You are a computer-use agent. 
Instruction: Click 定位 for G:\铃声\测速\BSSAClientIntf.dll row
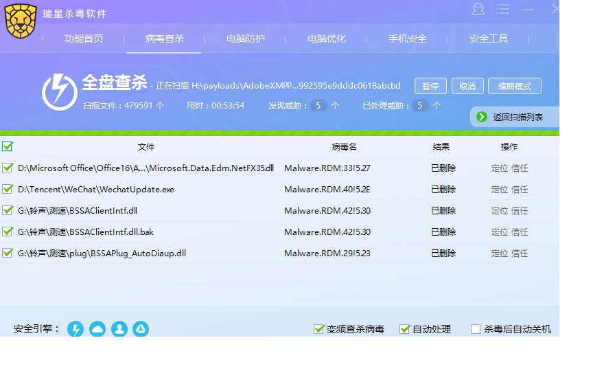point(499,210)
